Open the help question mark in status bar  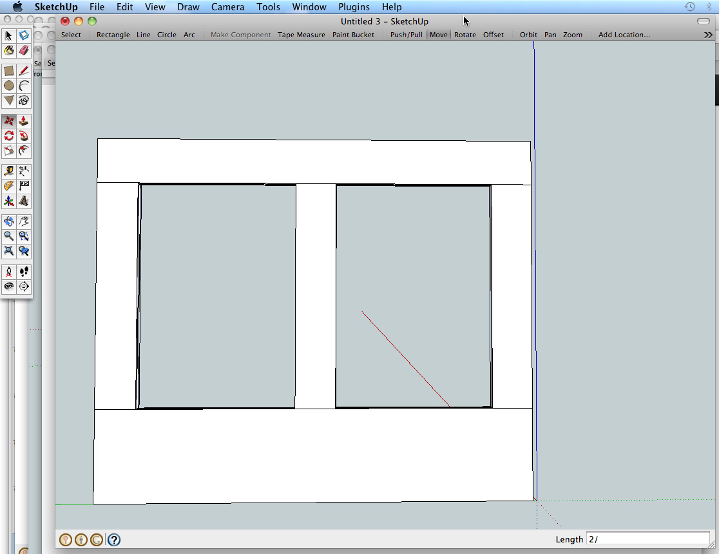pyautogui.click(x=114, y=540)
